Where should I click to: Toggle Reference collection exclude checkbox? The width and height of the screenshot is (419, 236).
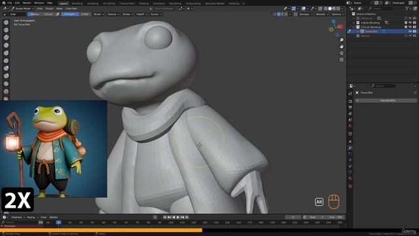406,18
